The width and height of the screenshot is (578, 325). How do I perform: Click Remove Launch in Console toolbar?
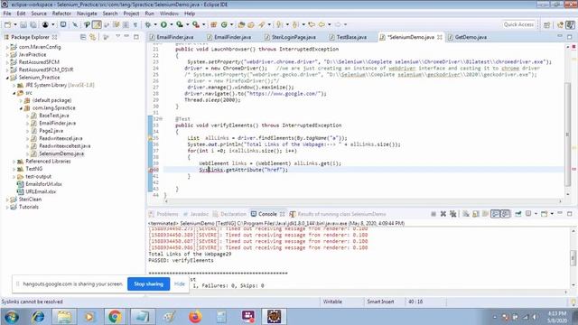point(443,214)
